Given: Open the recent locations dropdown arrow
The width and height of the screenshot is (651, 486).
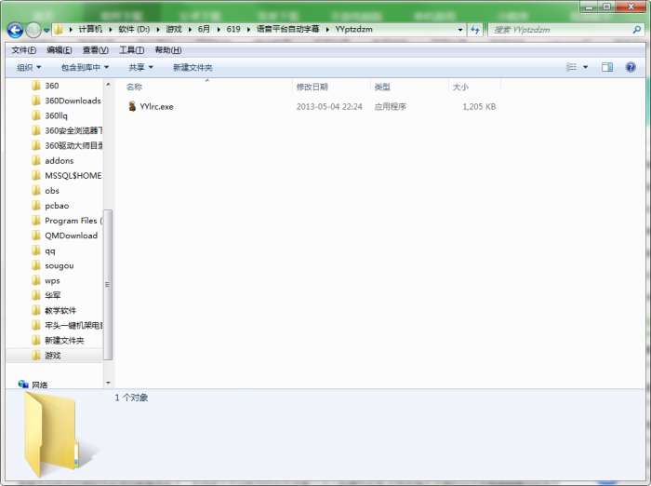Looking at the screenshot, I should pos(46,30).
